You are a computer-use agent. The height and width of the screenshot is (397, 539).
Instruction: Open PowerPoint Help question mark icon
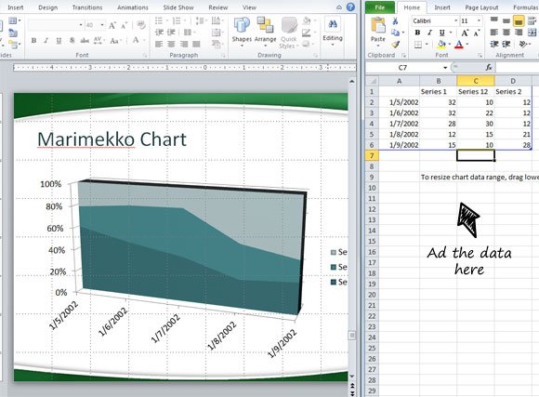(x=350, y=7)
